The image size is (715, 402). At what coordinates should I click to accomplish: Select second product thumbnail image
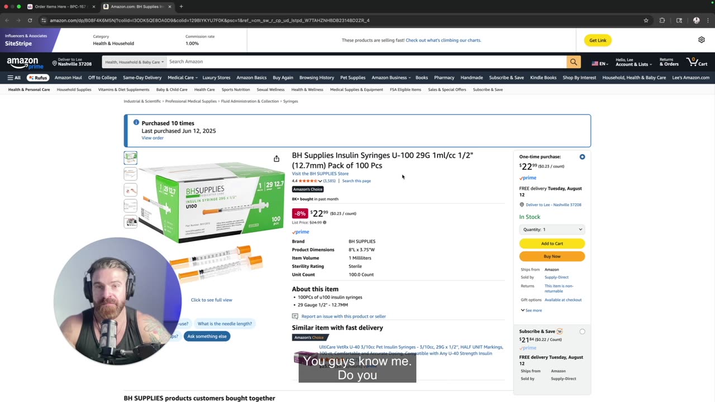(130, 174)
